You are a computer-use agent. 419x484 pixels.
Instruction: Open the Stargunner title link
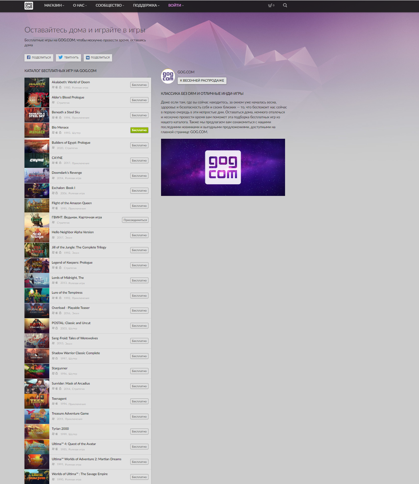59,368
